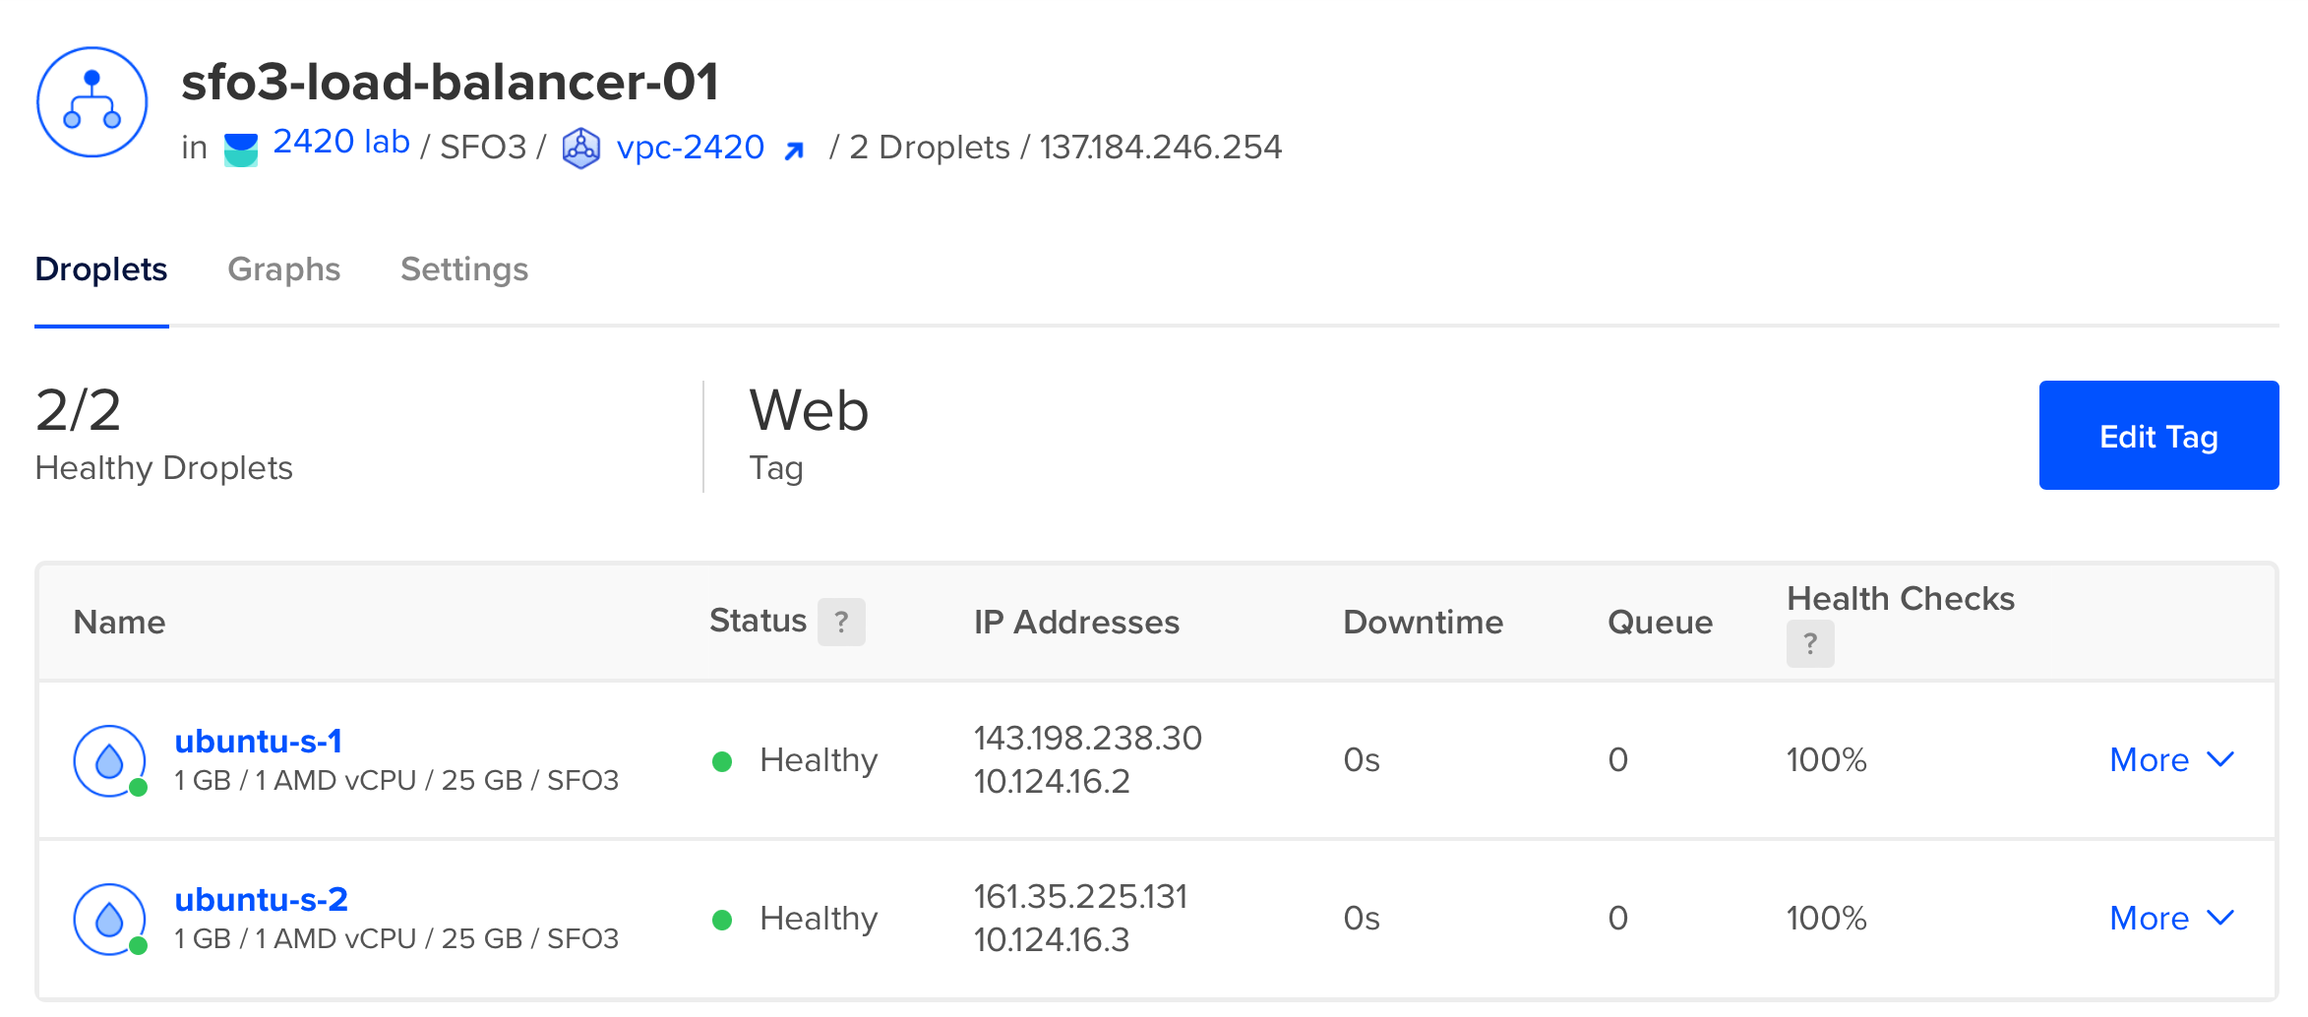
Task: Expand the More menu for ubuntu-s-2
Action: pos(2148,918)
